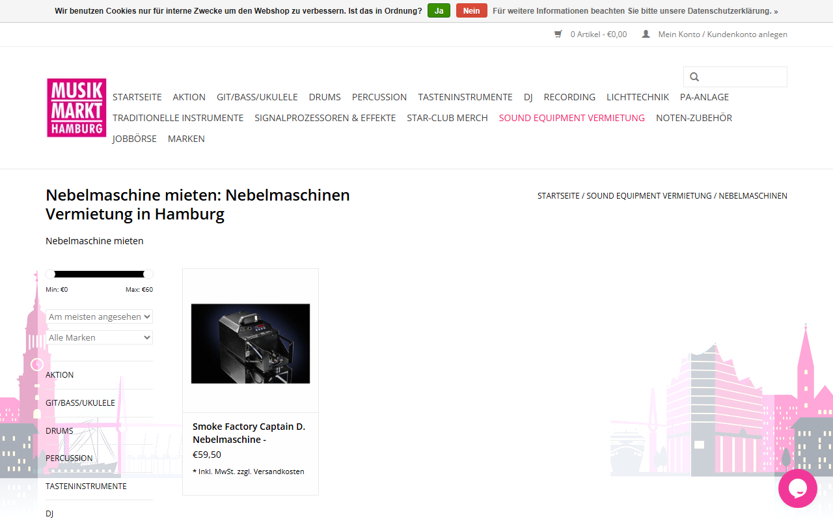
Task: Click STARTSEITE in the breadcrumb
Action: (558, 196)
